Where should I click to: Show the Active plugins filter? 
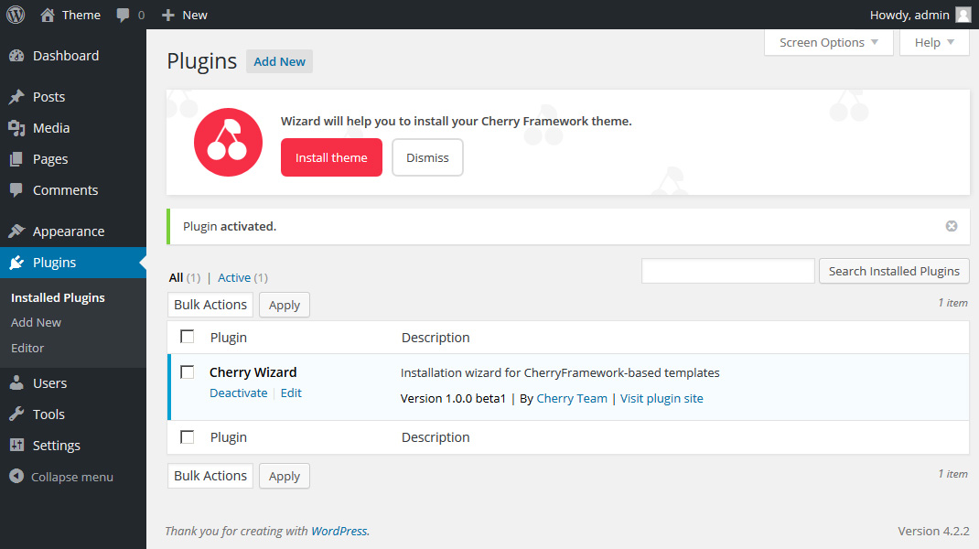coord(234,278)
